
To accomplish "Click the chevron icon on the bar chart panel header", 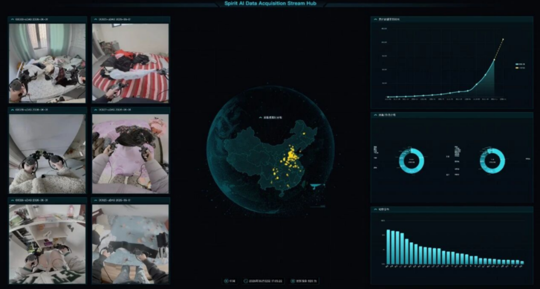I will pos(375,209).
